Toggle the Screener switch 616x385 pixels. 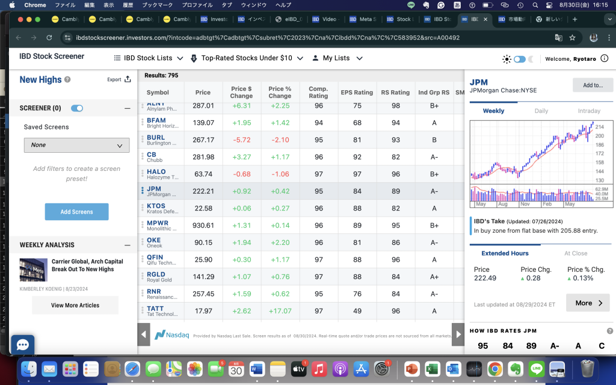pos(77,108)
